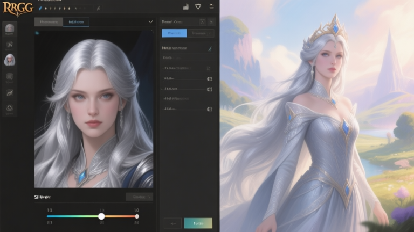
Task: Click the blue-green section of the color slider
Action: [x=73, y=216]
